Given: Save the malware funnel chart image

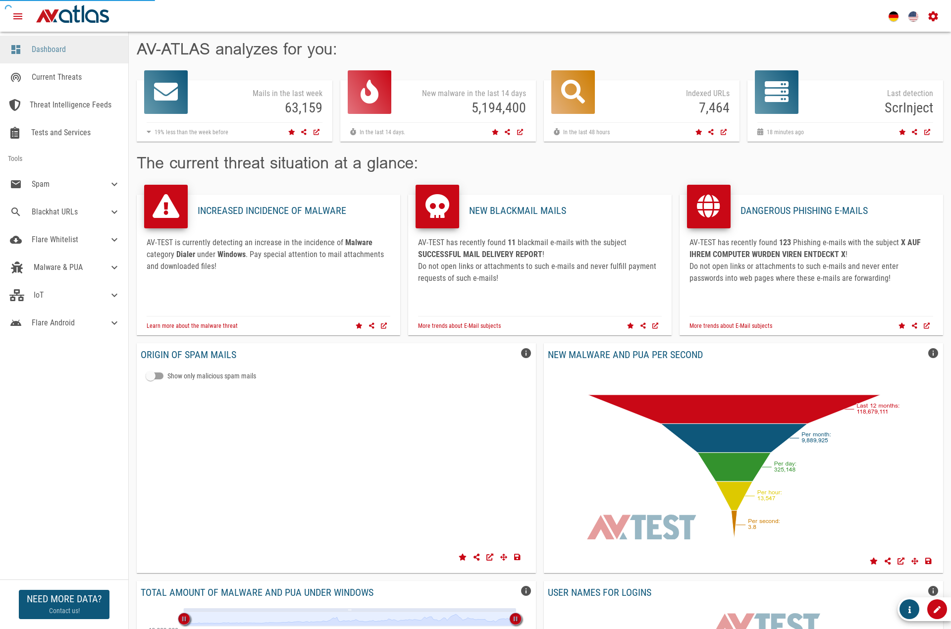Looking at the screenshot, I should [928, 561].
